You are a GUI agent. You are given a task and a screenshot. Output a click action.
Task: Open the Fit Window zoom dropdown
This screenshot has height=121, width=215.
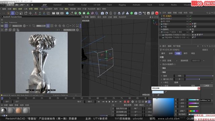click(x=69, y=30)
